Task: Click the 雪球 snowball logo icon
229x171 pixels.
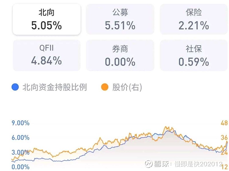Action: coord(148,164)
